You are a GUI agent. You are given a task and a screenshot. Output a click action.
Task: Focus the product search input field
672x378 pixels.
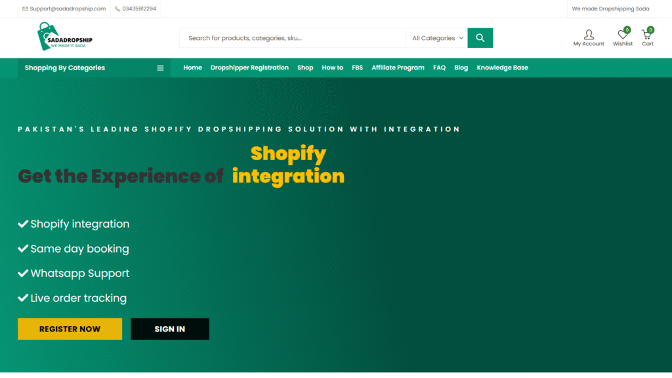click(x=292, y=38)
